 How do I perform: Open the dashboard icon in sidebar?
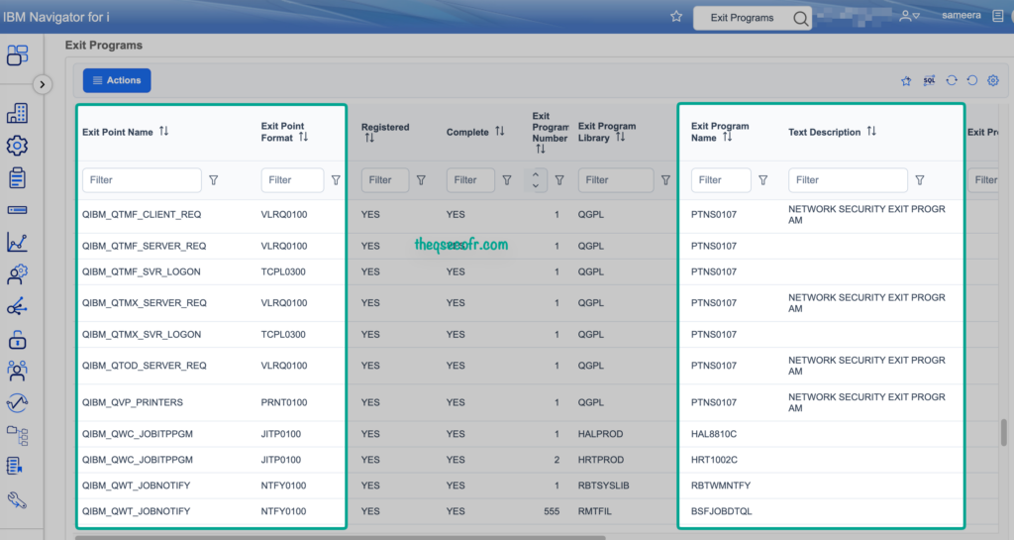tap(18, 54)
